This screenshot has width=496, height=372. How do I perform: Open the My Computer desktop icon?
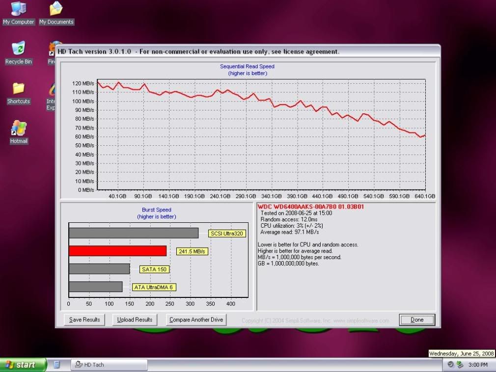point(18,13)
